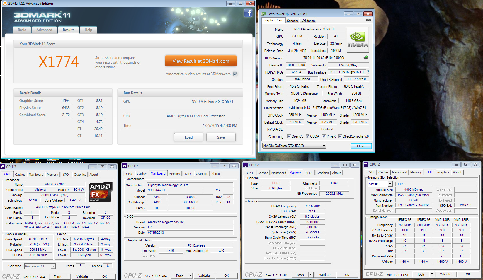The width and height of the screenshot is (483, 280).
Task: Click the BIOS save chip icon in GPU-Z
Action: point(366,58)
